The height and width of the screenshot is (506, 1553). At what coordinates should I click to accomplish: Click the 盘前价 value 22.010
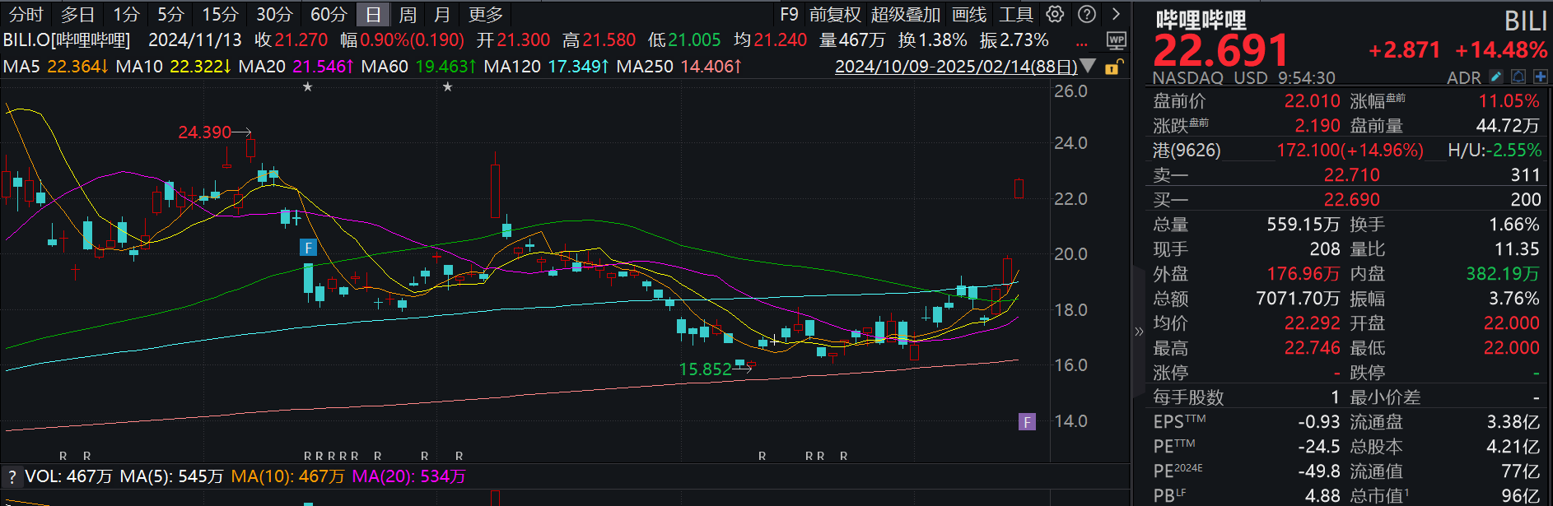[1313, 100]
